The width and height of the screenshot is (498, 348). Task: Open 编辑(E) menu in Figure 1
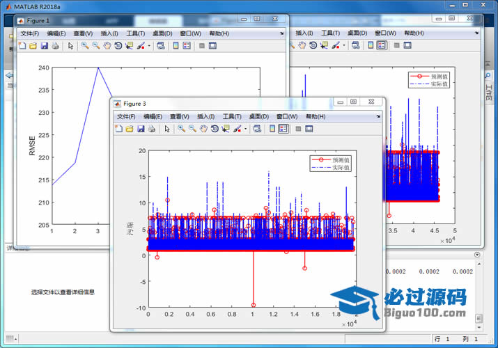pyautogui.click(x=56, y=33)
